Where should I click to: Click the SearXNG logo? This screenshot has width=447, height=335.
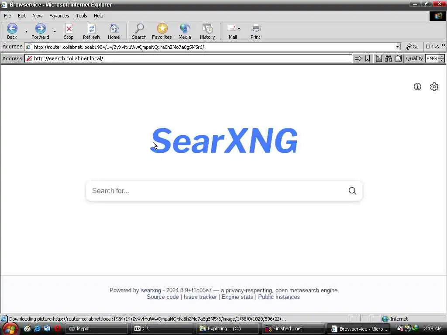(224, 140)
